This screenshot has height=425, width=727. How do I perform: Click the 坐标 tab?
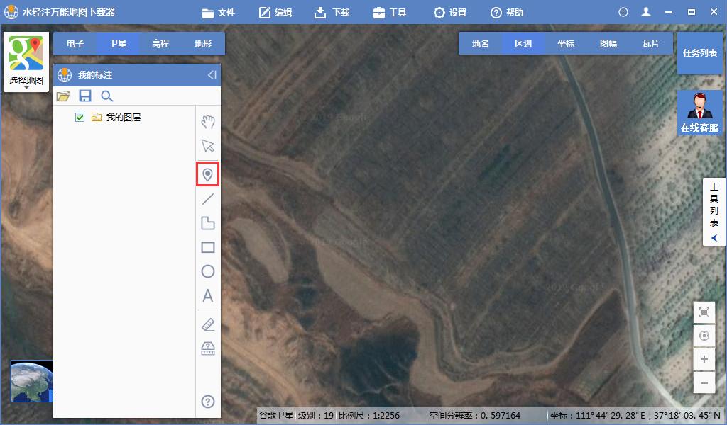click(x=566, y=43)
